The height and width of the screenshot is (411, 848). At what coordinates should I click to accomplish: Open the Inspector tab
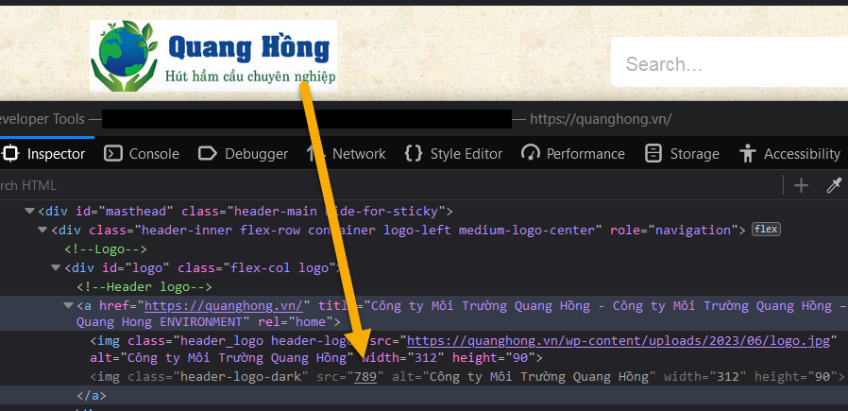44,154
